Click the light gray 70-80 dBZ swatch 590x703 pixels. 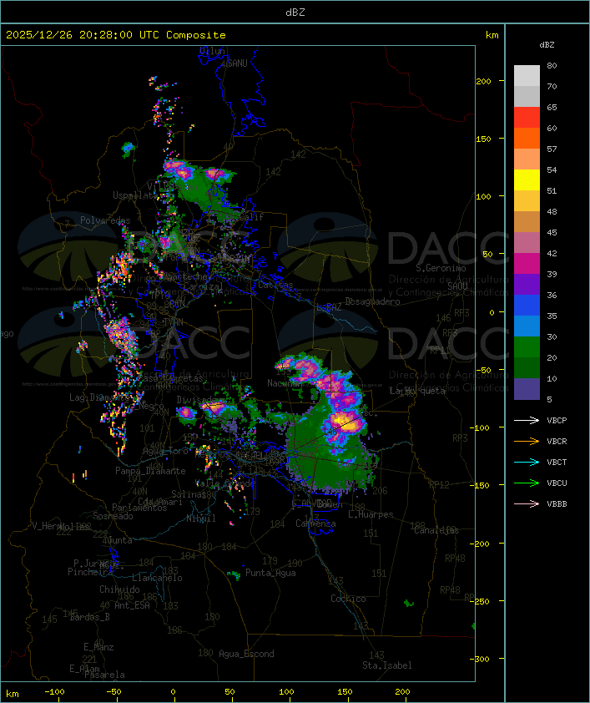pos(527,75)
